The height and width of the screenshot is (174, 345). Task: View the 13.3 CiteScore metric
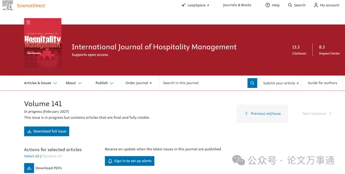(299, 50)
